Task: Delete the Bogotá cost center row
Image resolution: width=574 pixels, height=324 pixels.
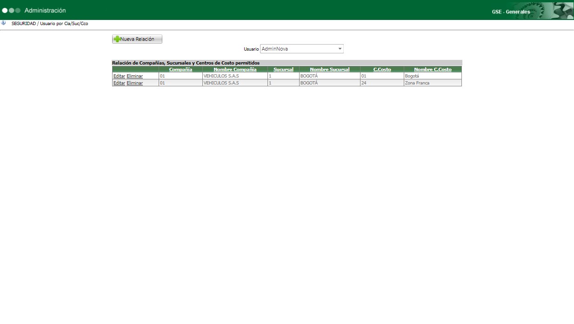Action: click(135, 76)
